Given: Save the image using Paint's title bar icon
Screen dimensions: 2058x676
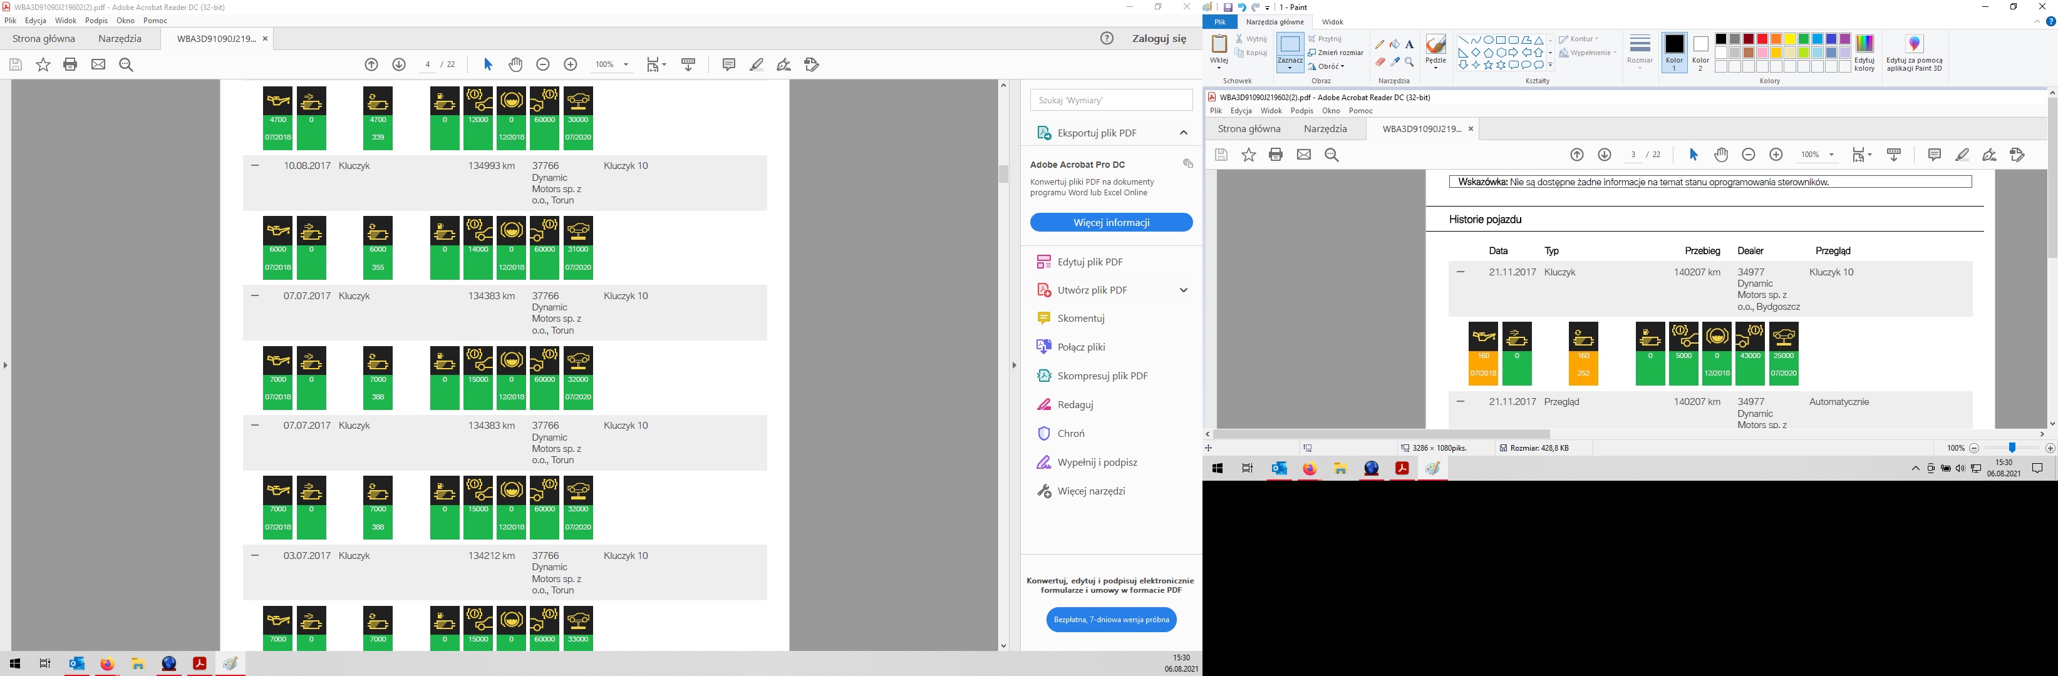Looking at the screenshot, I should click(x=1228, y=7).
